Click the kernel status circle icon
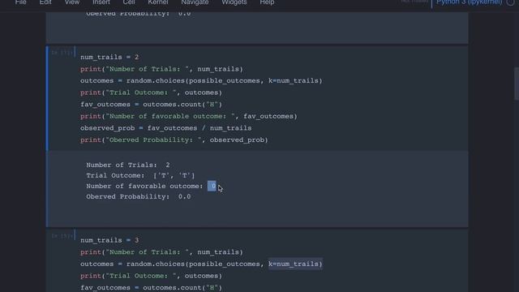Viewport: 519px width, 292px height. (510, 2)
